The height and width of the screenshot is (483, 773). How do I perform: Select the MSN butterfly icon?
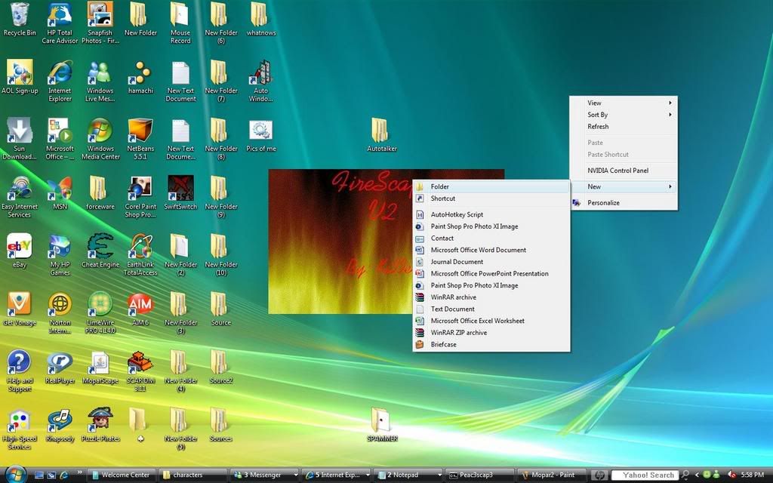(60, 193)
